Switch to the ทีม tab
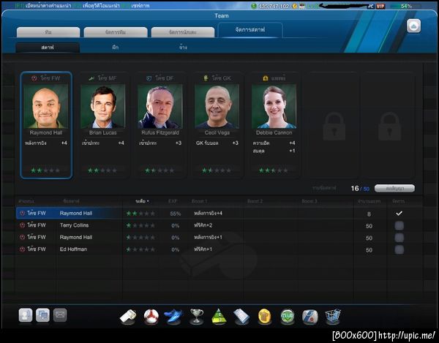This screenshot has width=439, height=343. click(48, 32)
